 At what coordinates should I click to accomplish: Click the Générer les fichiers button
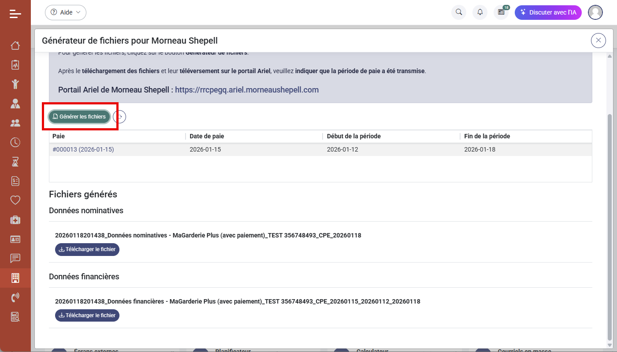tap(79, 116)
